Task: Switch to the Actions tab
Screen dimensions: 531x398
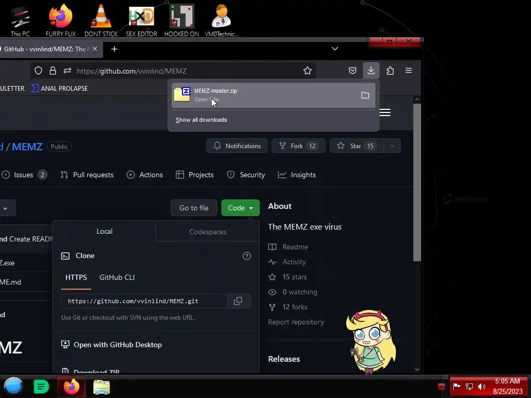Action: [x=145, y=175]
